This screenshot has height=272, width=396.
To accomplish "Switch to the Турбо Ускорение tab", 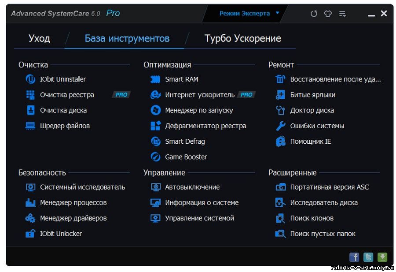I will tap(243, 38).
